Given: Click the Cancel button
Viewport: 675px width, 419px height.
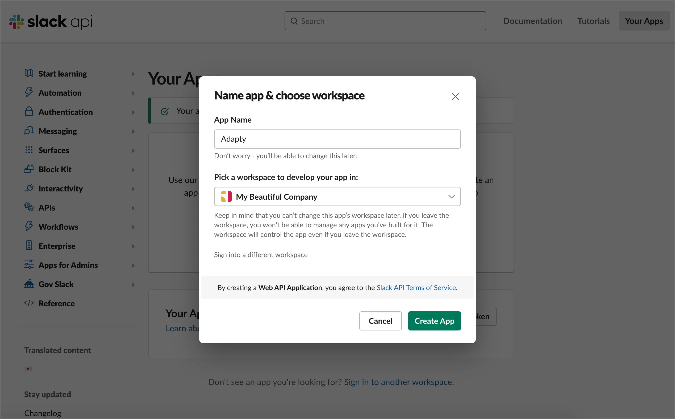Looking at the screenshot, I should (x=380, y=321).
